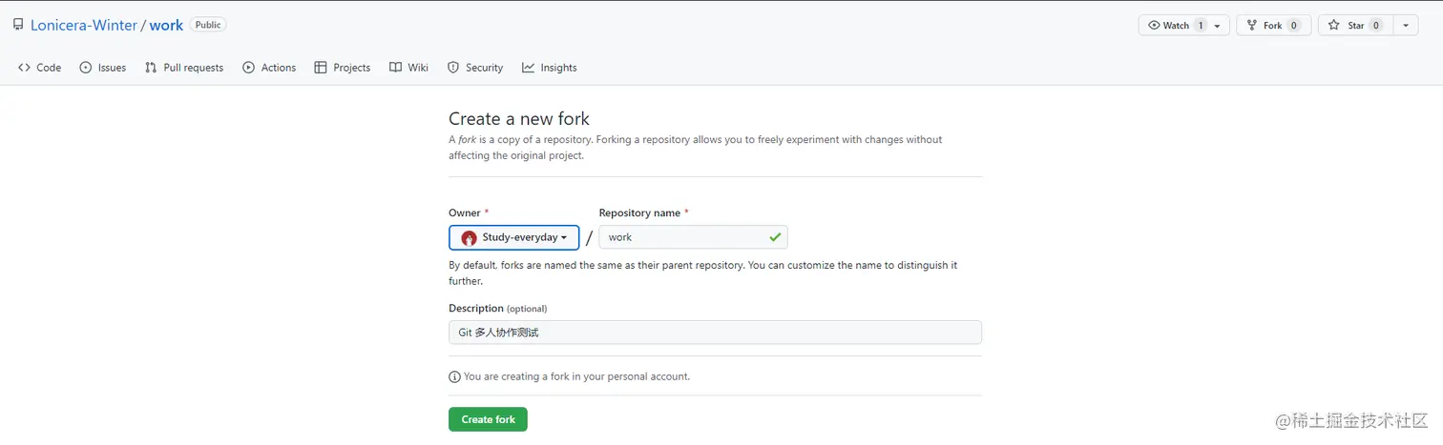
Task: Click the Public visibility badge
Action: (x=207, y=25)
